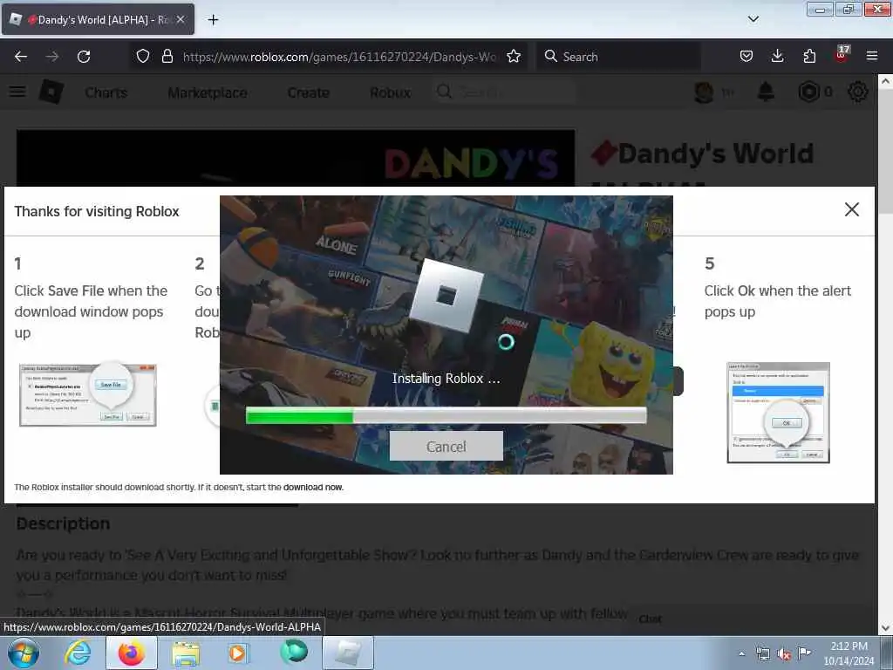Image resolution: width=893 pixels, height=670 pixels.
Task: Reload the current page
Action: tap(84, 57)
